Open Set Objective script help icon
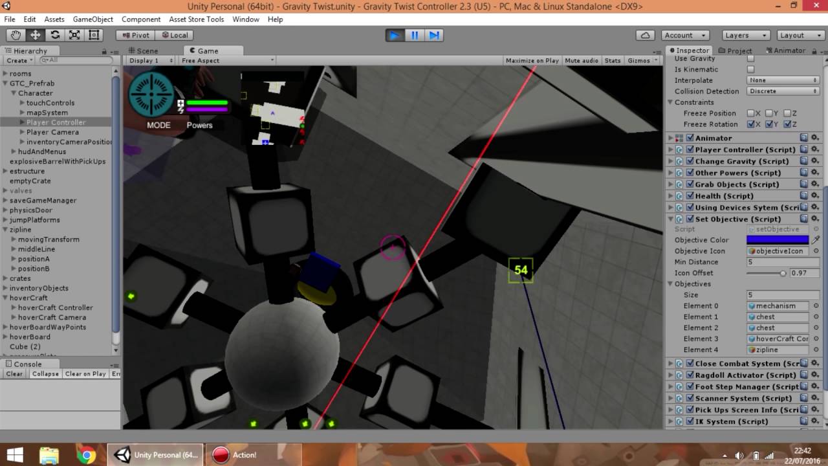Viewport: 828px width, 466px height. (x=804, y=219)
